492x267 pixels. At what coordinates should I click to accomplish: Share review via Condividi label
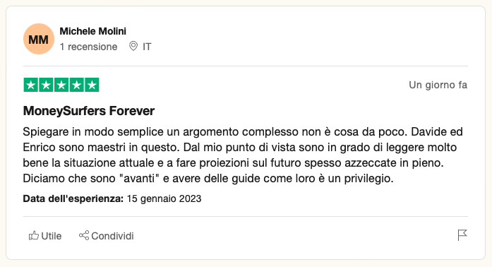[112, 236]
